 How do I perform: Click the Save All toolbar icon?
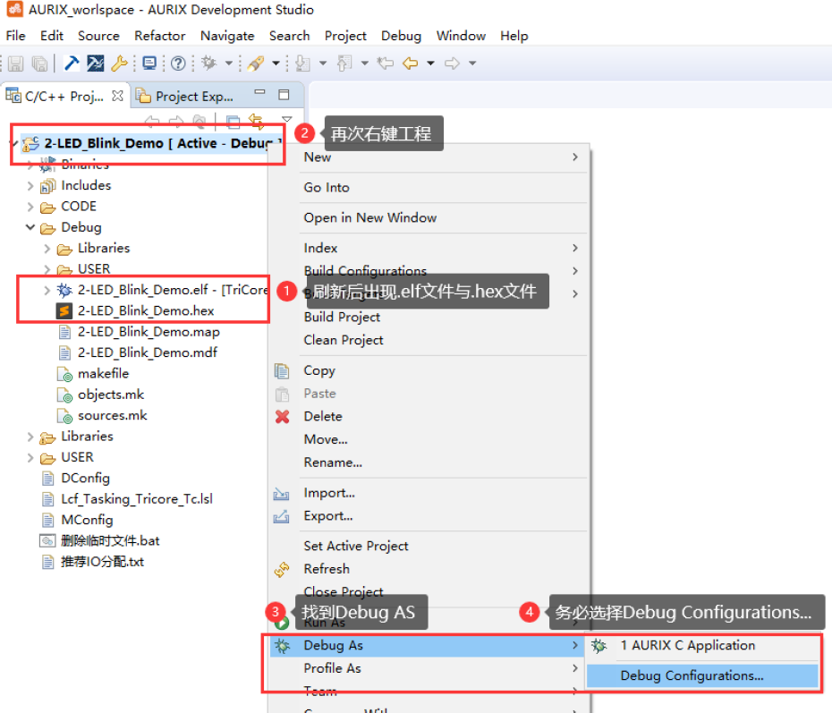(39, 64)
